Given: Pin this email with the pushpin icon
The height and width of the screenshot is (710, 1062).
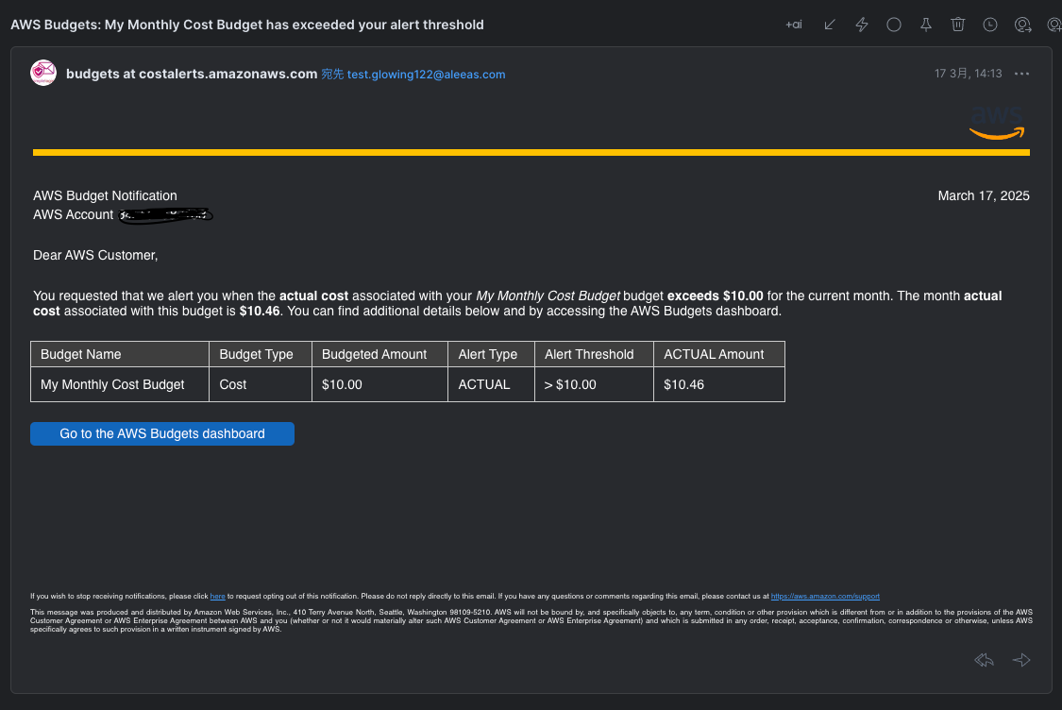Looking at the screenshot, I should click(926, 25).
